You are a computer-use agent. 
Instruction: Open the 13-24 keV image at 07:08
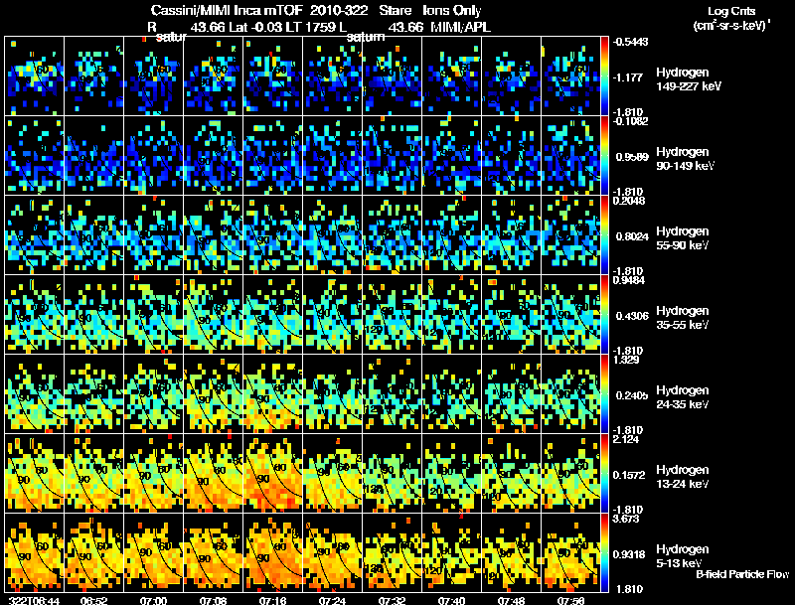pos(214,473)
